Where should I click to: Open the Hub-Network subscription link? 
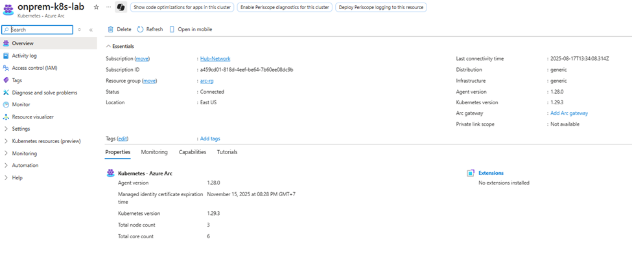[x=215, y=59]
